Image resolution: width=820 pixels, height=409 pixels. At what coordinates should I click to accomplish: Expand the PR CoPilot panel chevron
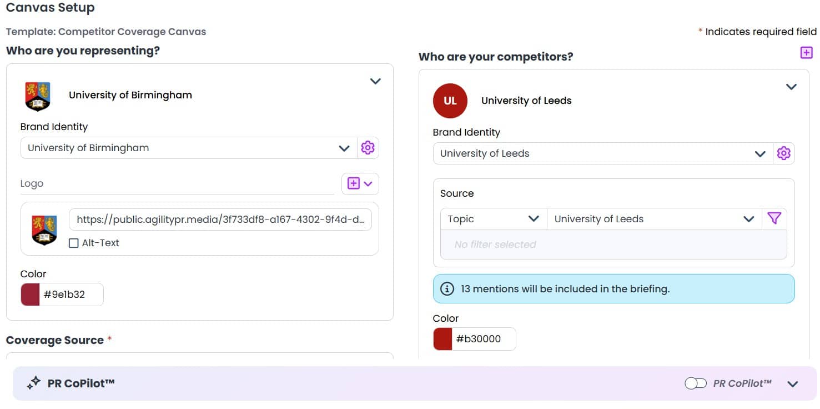[x=793, y=383]
